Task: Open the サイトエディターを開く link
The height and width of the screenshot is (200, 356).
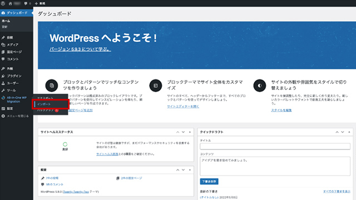Action: (183, 106)
